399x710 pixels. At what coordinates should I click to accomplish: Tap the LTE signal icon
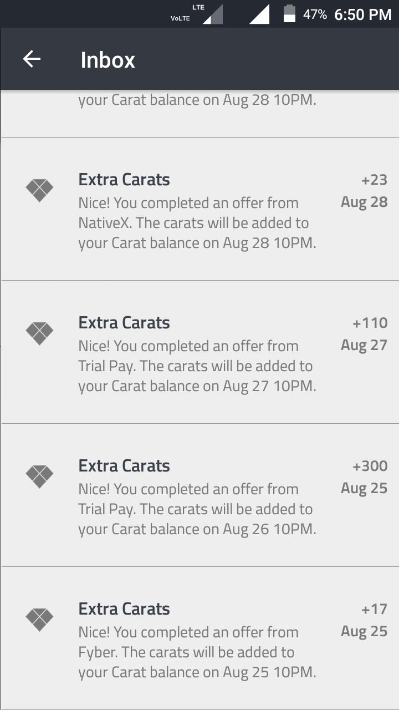[x=212, y=14]
